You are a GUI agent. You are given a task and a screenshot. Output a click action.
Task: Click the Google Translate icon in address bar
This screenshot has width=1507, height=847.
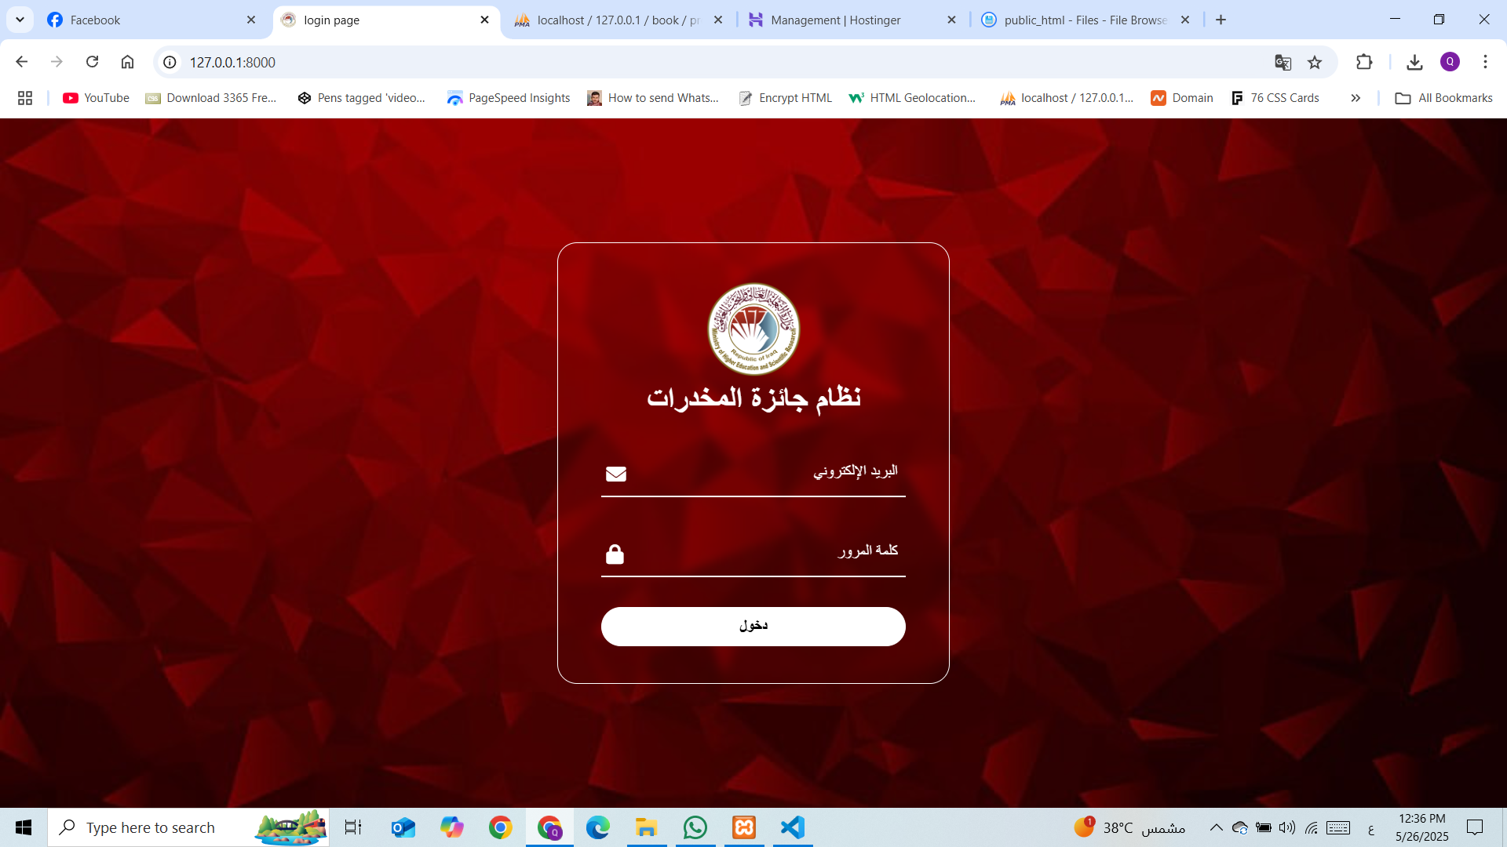pos(1283,63)
